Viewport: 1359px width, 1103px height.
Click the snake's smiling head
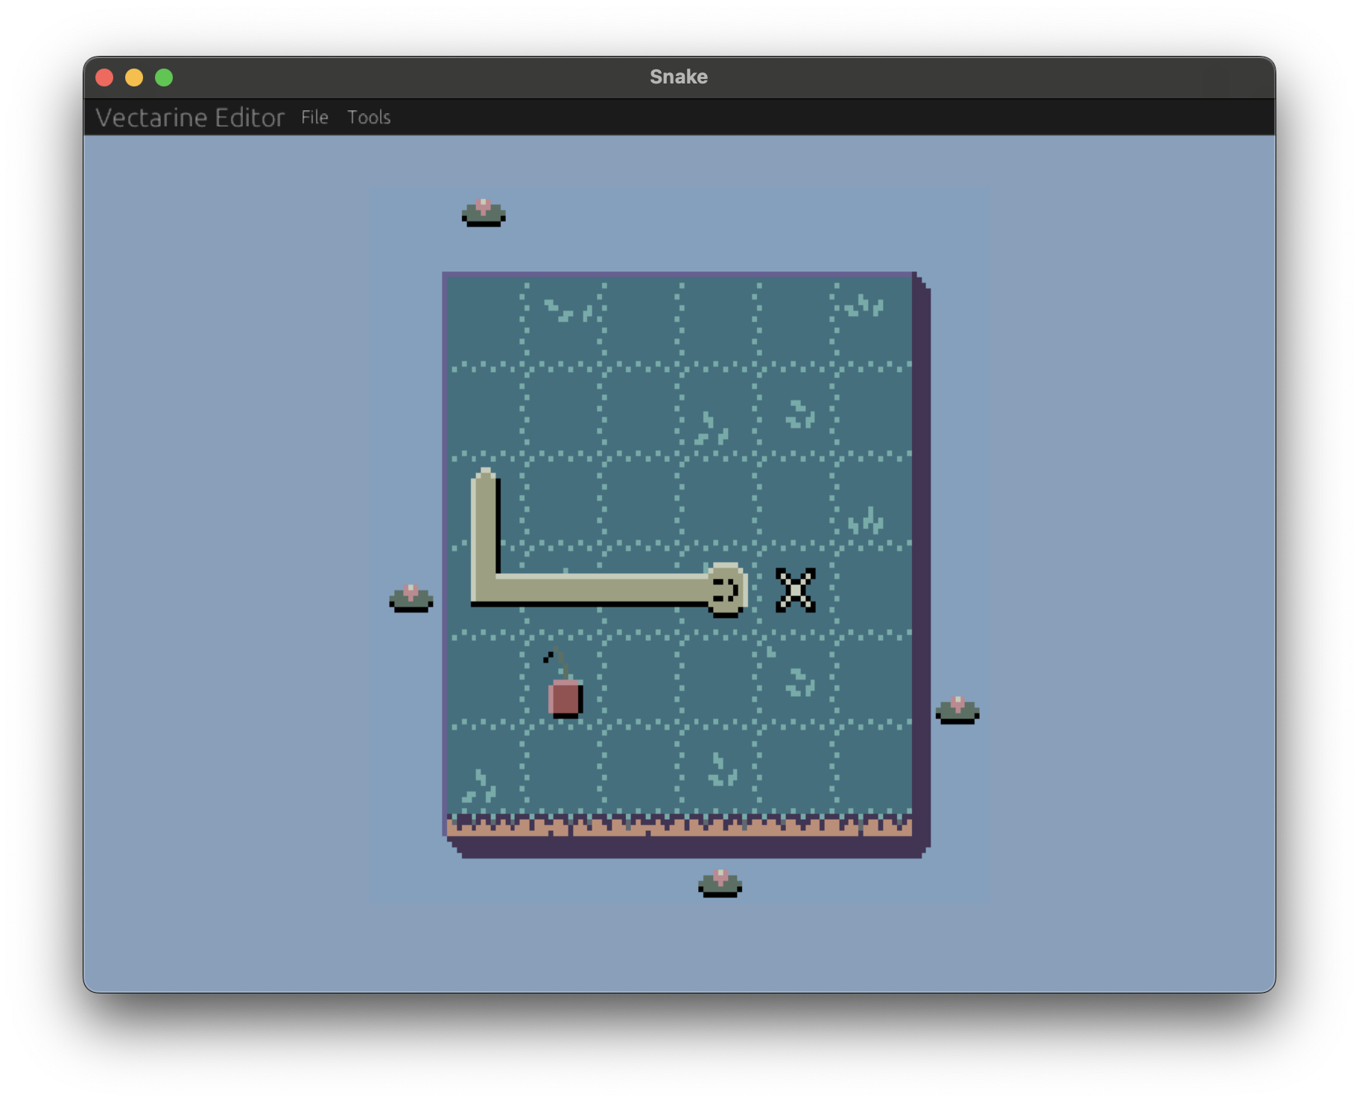(726, 590)
